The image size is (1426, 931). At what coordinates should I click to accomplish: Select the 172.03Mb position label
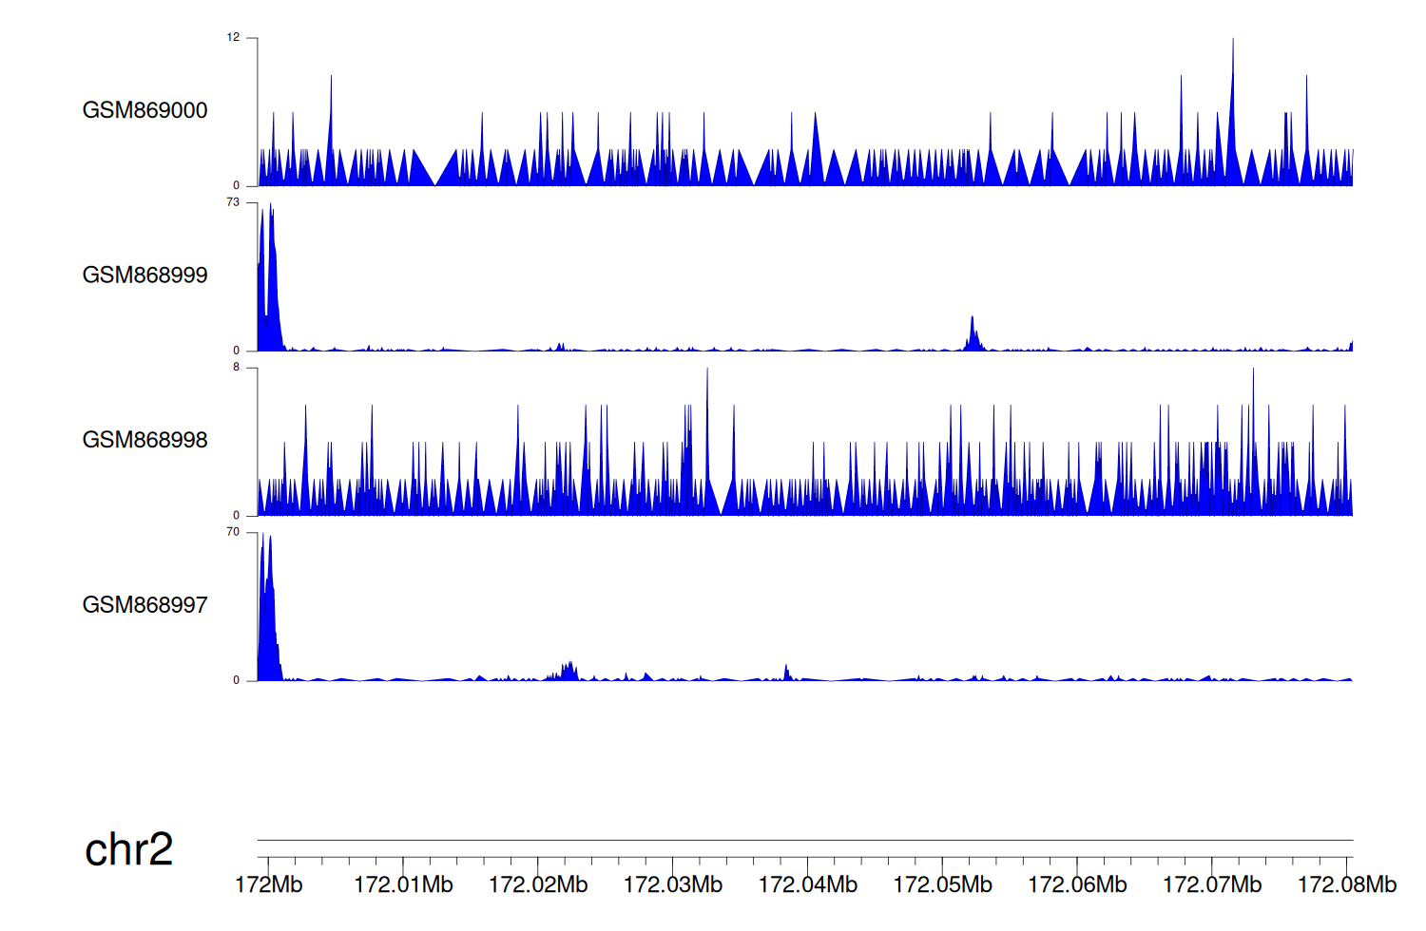[x=673, y=885]
